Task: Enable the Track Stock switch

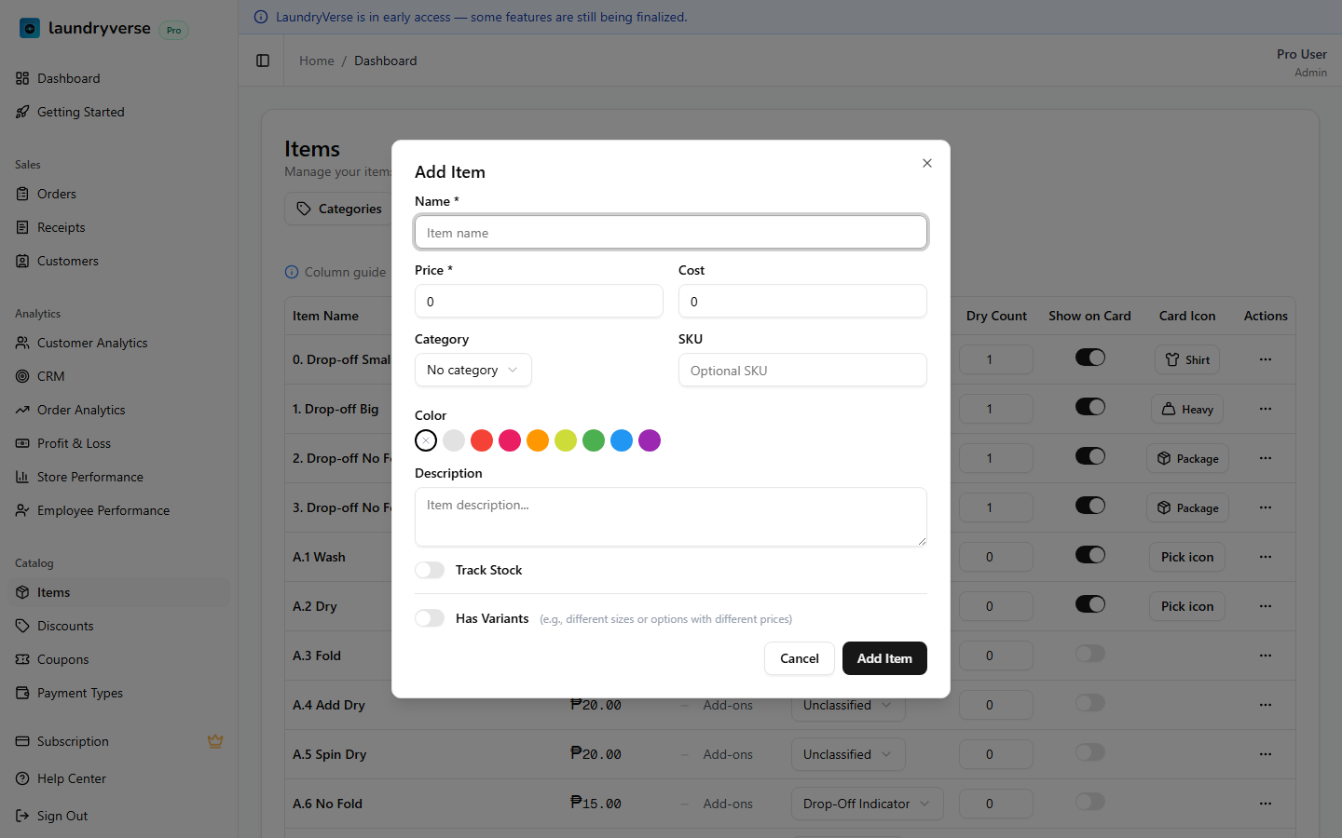Action: tap(430, 570)
